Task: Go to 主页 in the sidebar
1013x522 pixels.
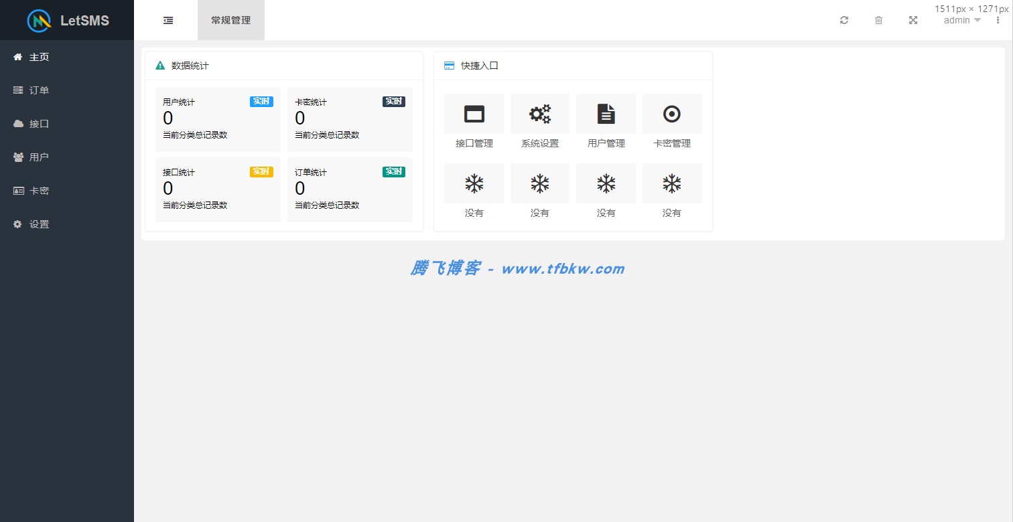Action: 67,57
